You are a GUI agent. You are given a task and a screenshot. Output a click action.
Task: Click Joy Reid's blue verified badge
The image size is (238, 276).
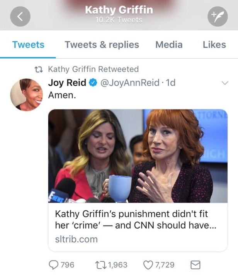pyautogui.click(x=93, y=83)
